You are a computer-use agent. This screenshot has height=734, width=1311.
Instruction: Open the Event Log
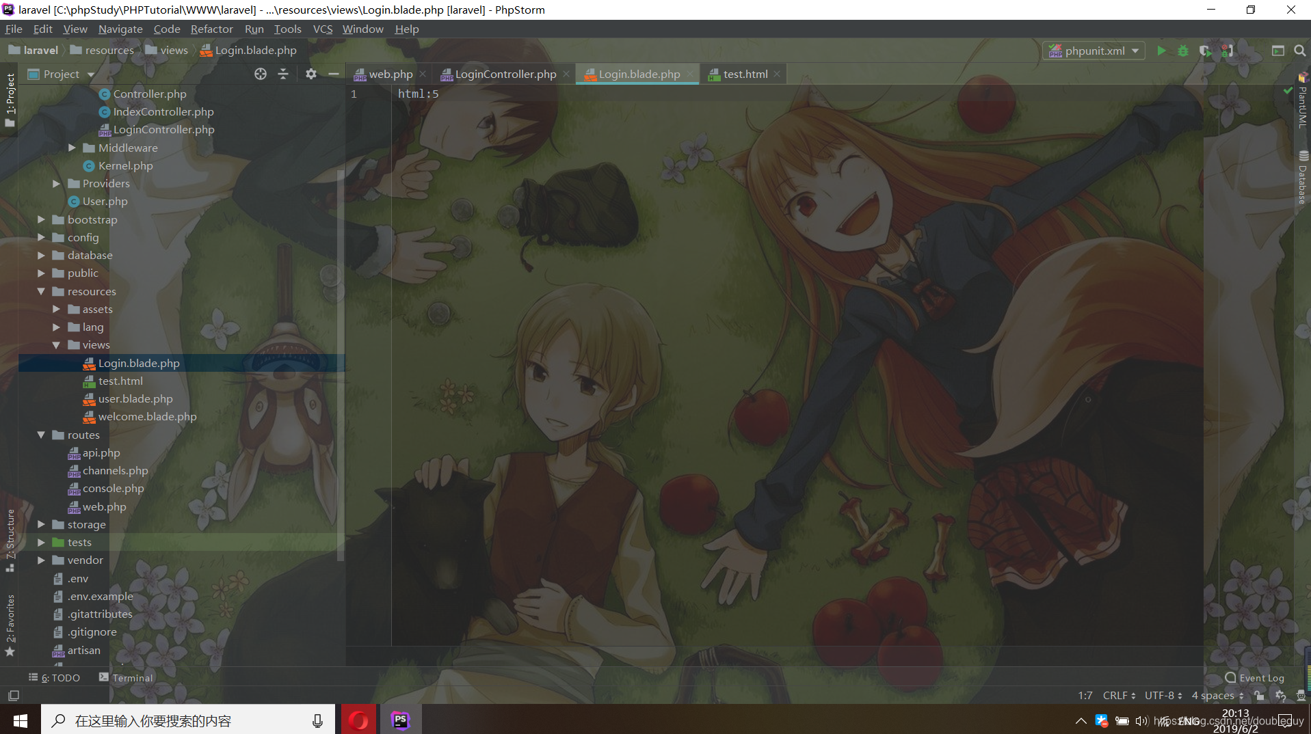pyautogui.click(x=1255, y=678)
